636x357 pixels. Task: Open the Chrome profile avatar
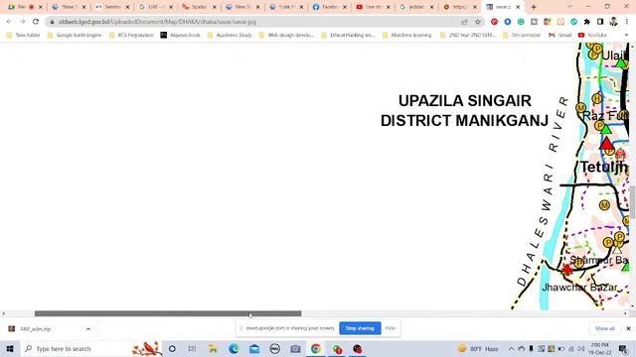[613, 22]
